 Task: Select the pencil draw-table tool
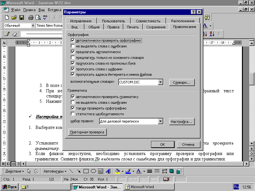point(7,34)
